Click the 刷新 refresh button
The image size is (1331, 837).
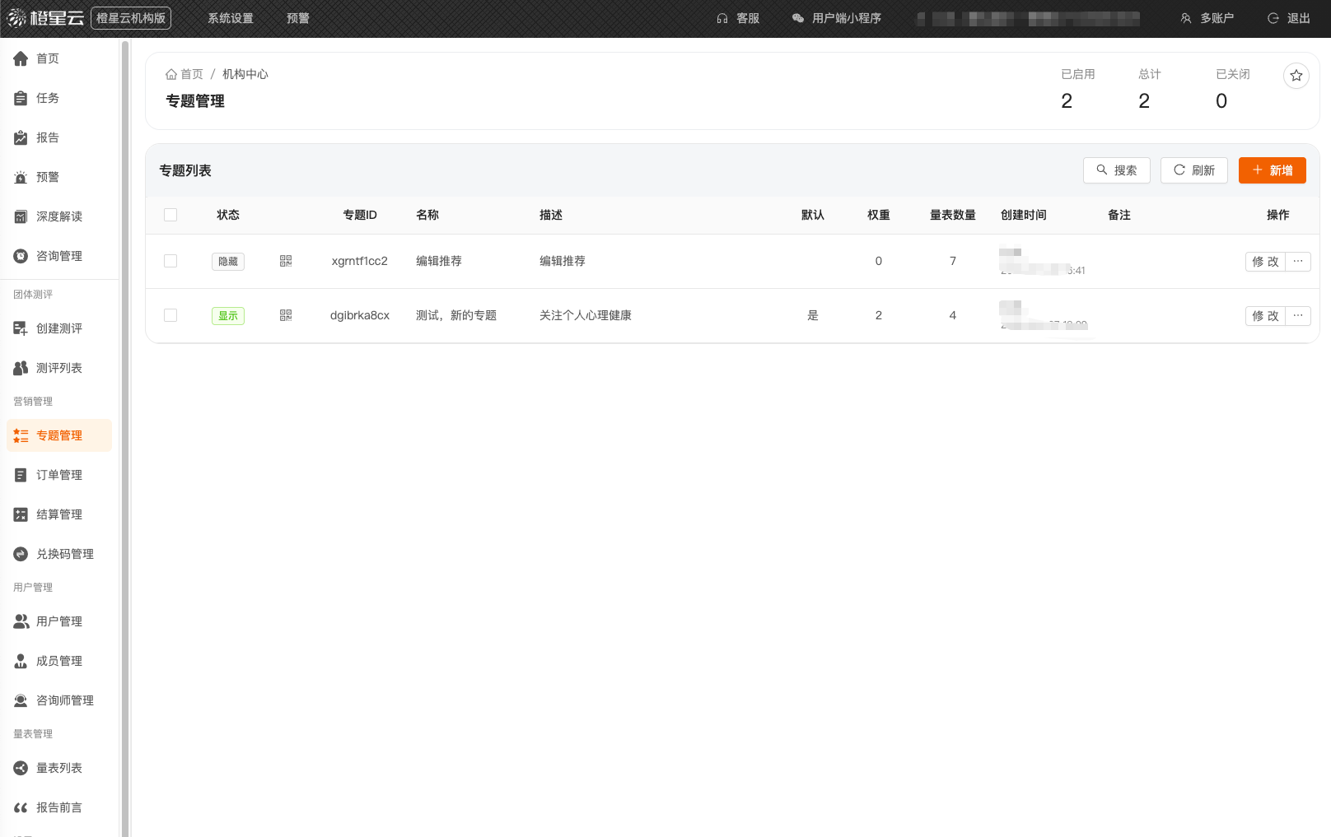1193,170
